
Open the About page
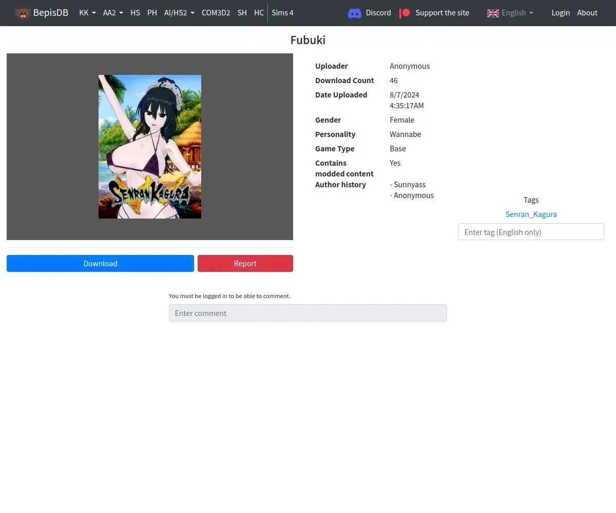coord(587,13)
